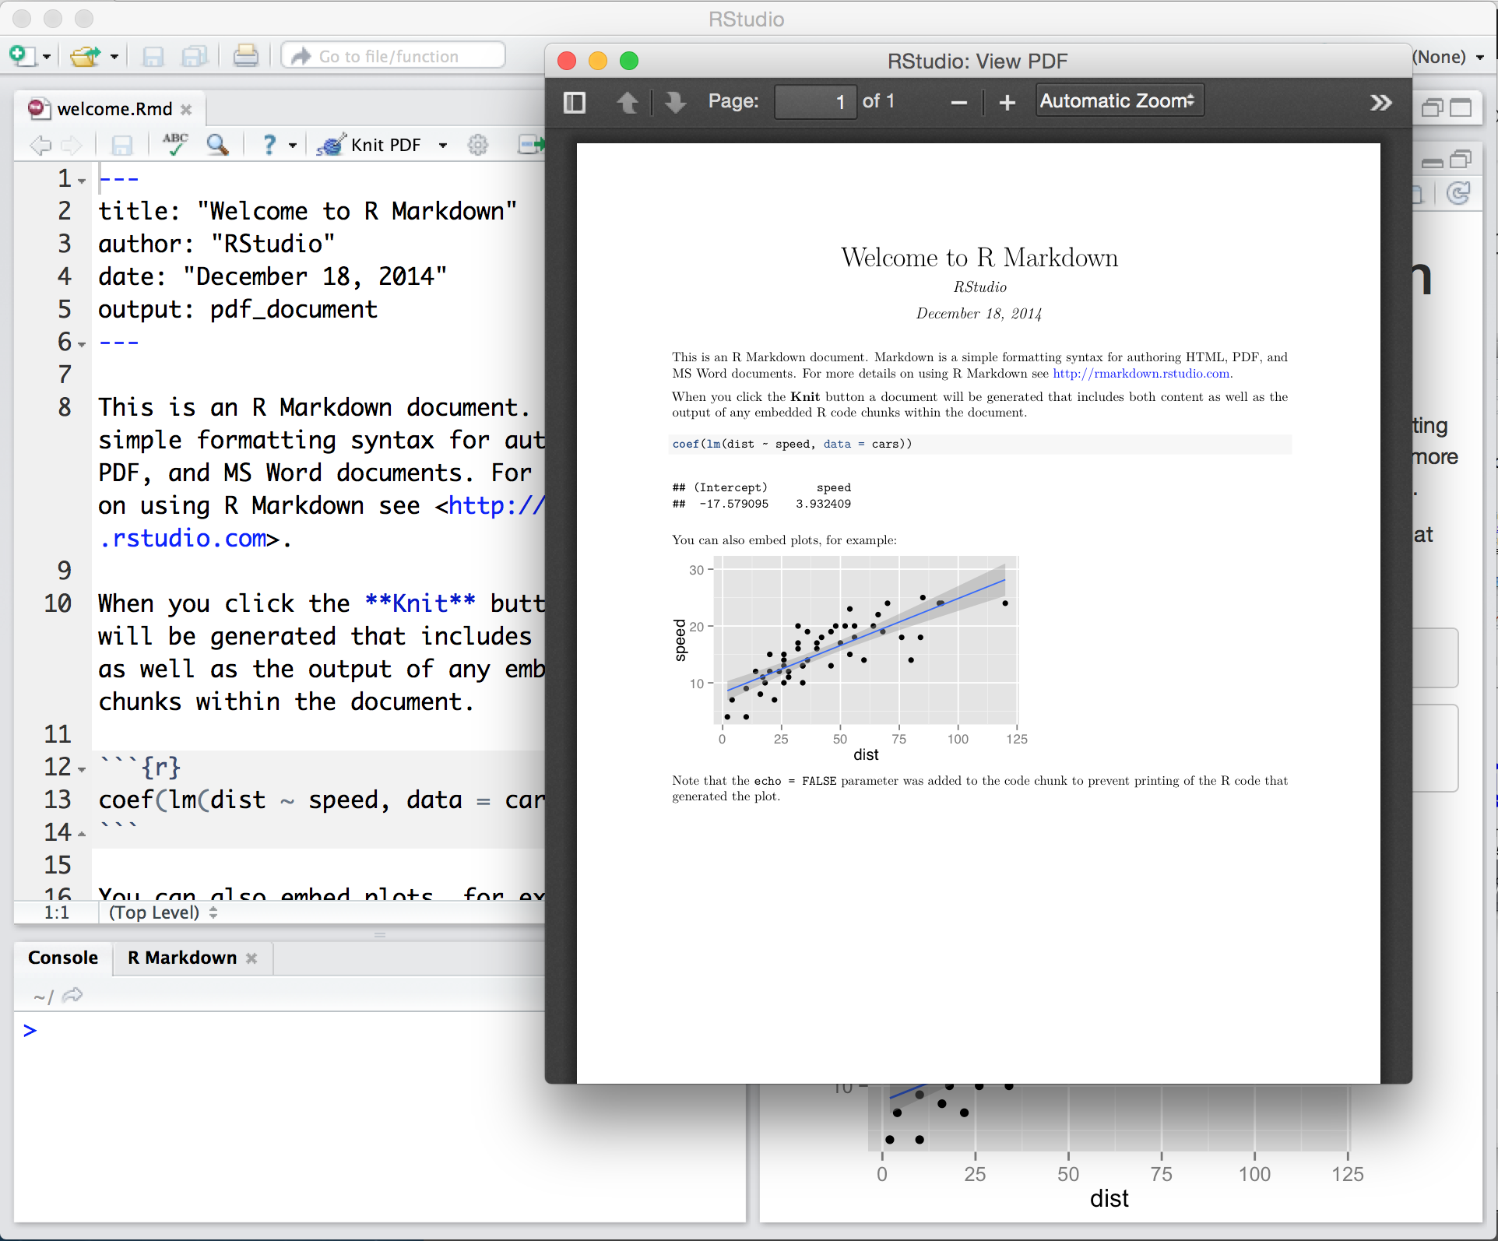Screen dimensions: 1498x1241
Task: Click the print icon in toolbar
Action: point(246,56)
